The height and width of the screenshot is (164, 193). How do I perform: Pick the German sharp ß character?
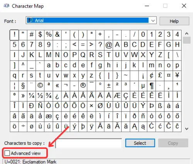tap(160, 106)
